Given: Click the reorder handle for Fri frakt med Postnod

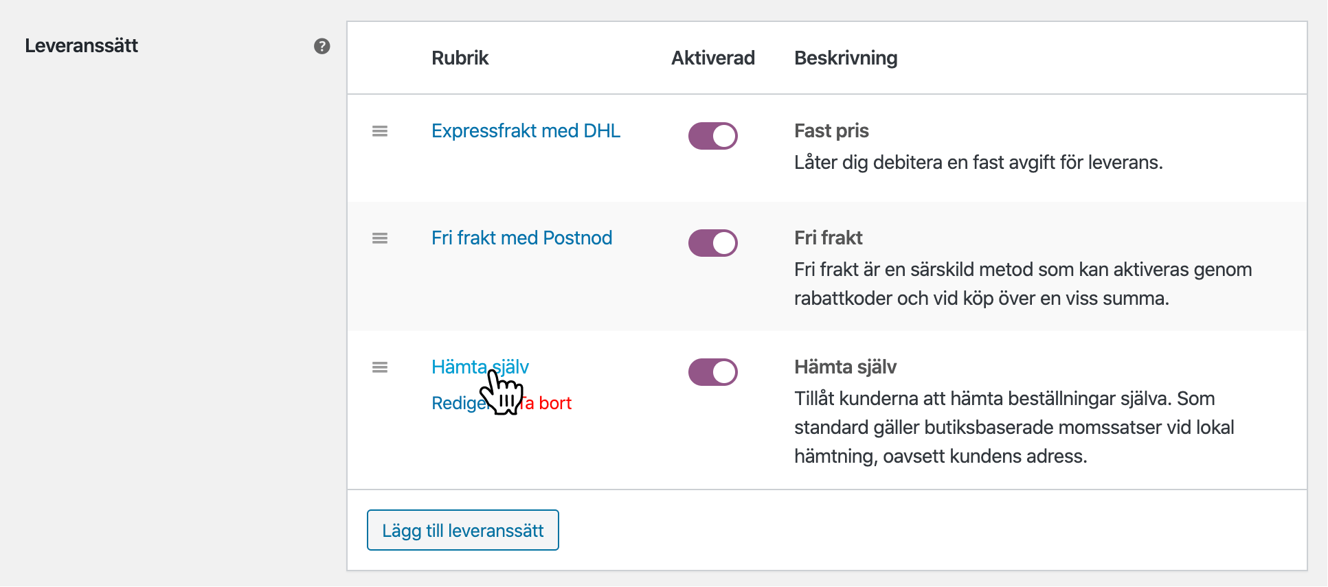Looking at the screenshot, I should point(380,238).
